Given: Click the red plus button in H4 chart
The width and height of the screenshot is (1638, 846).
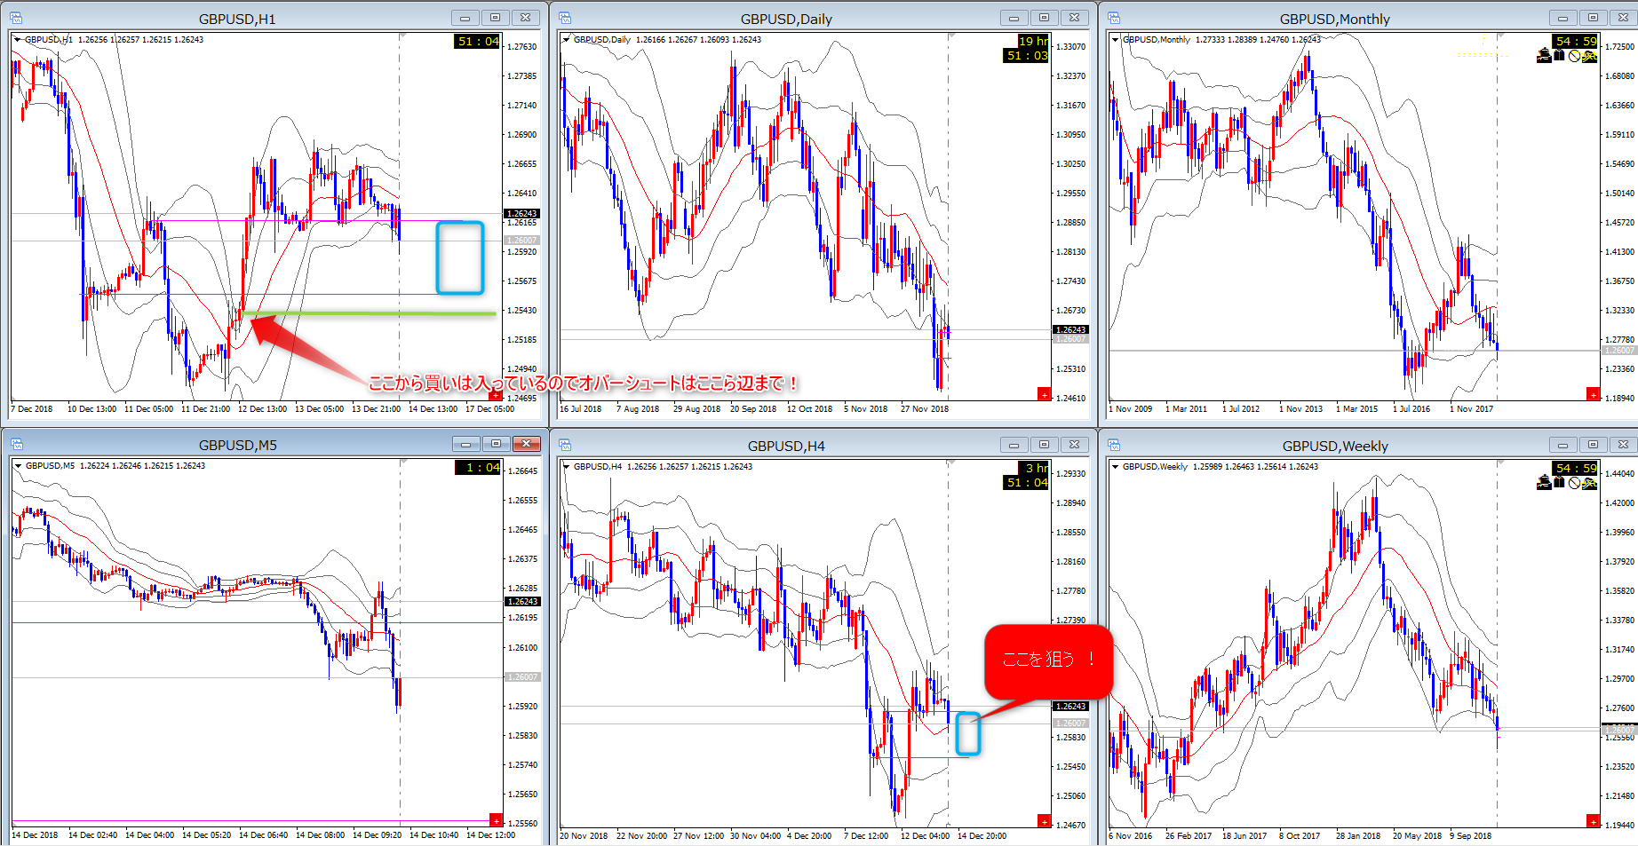Looking at the screenshot, I should [x=1044, y=821].
